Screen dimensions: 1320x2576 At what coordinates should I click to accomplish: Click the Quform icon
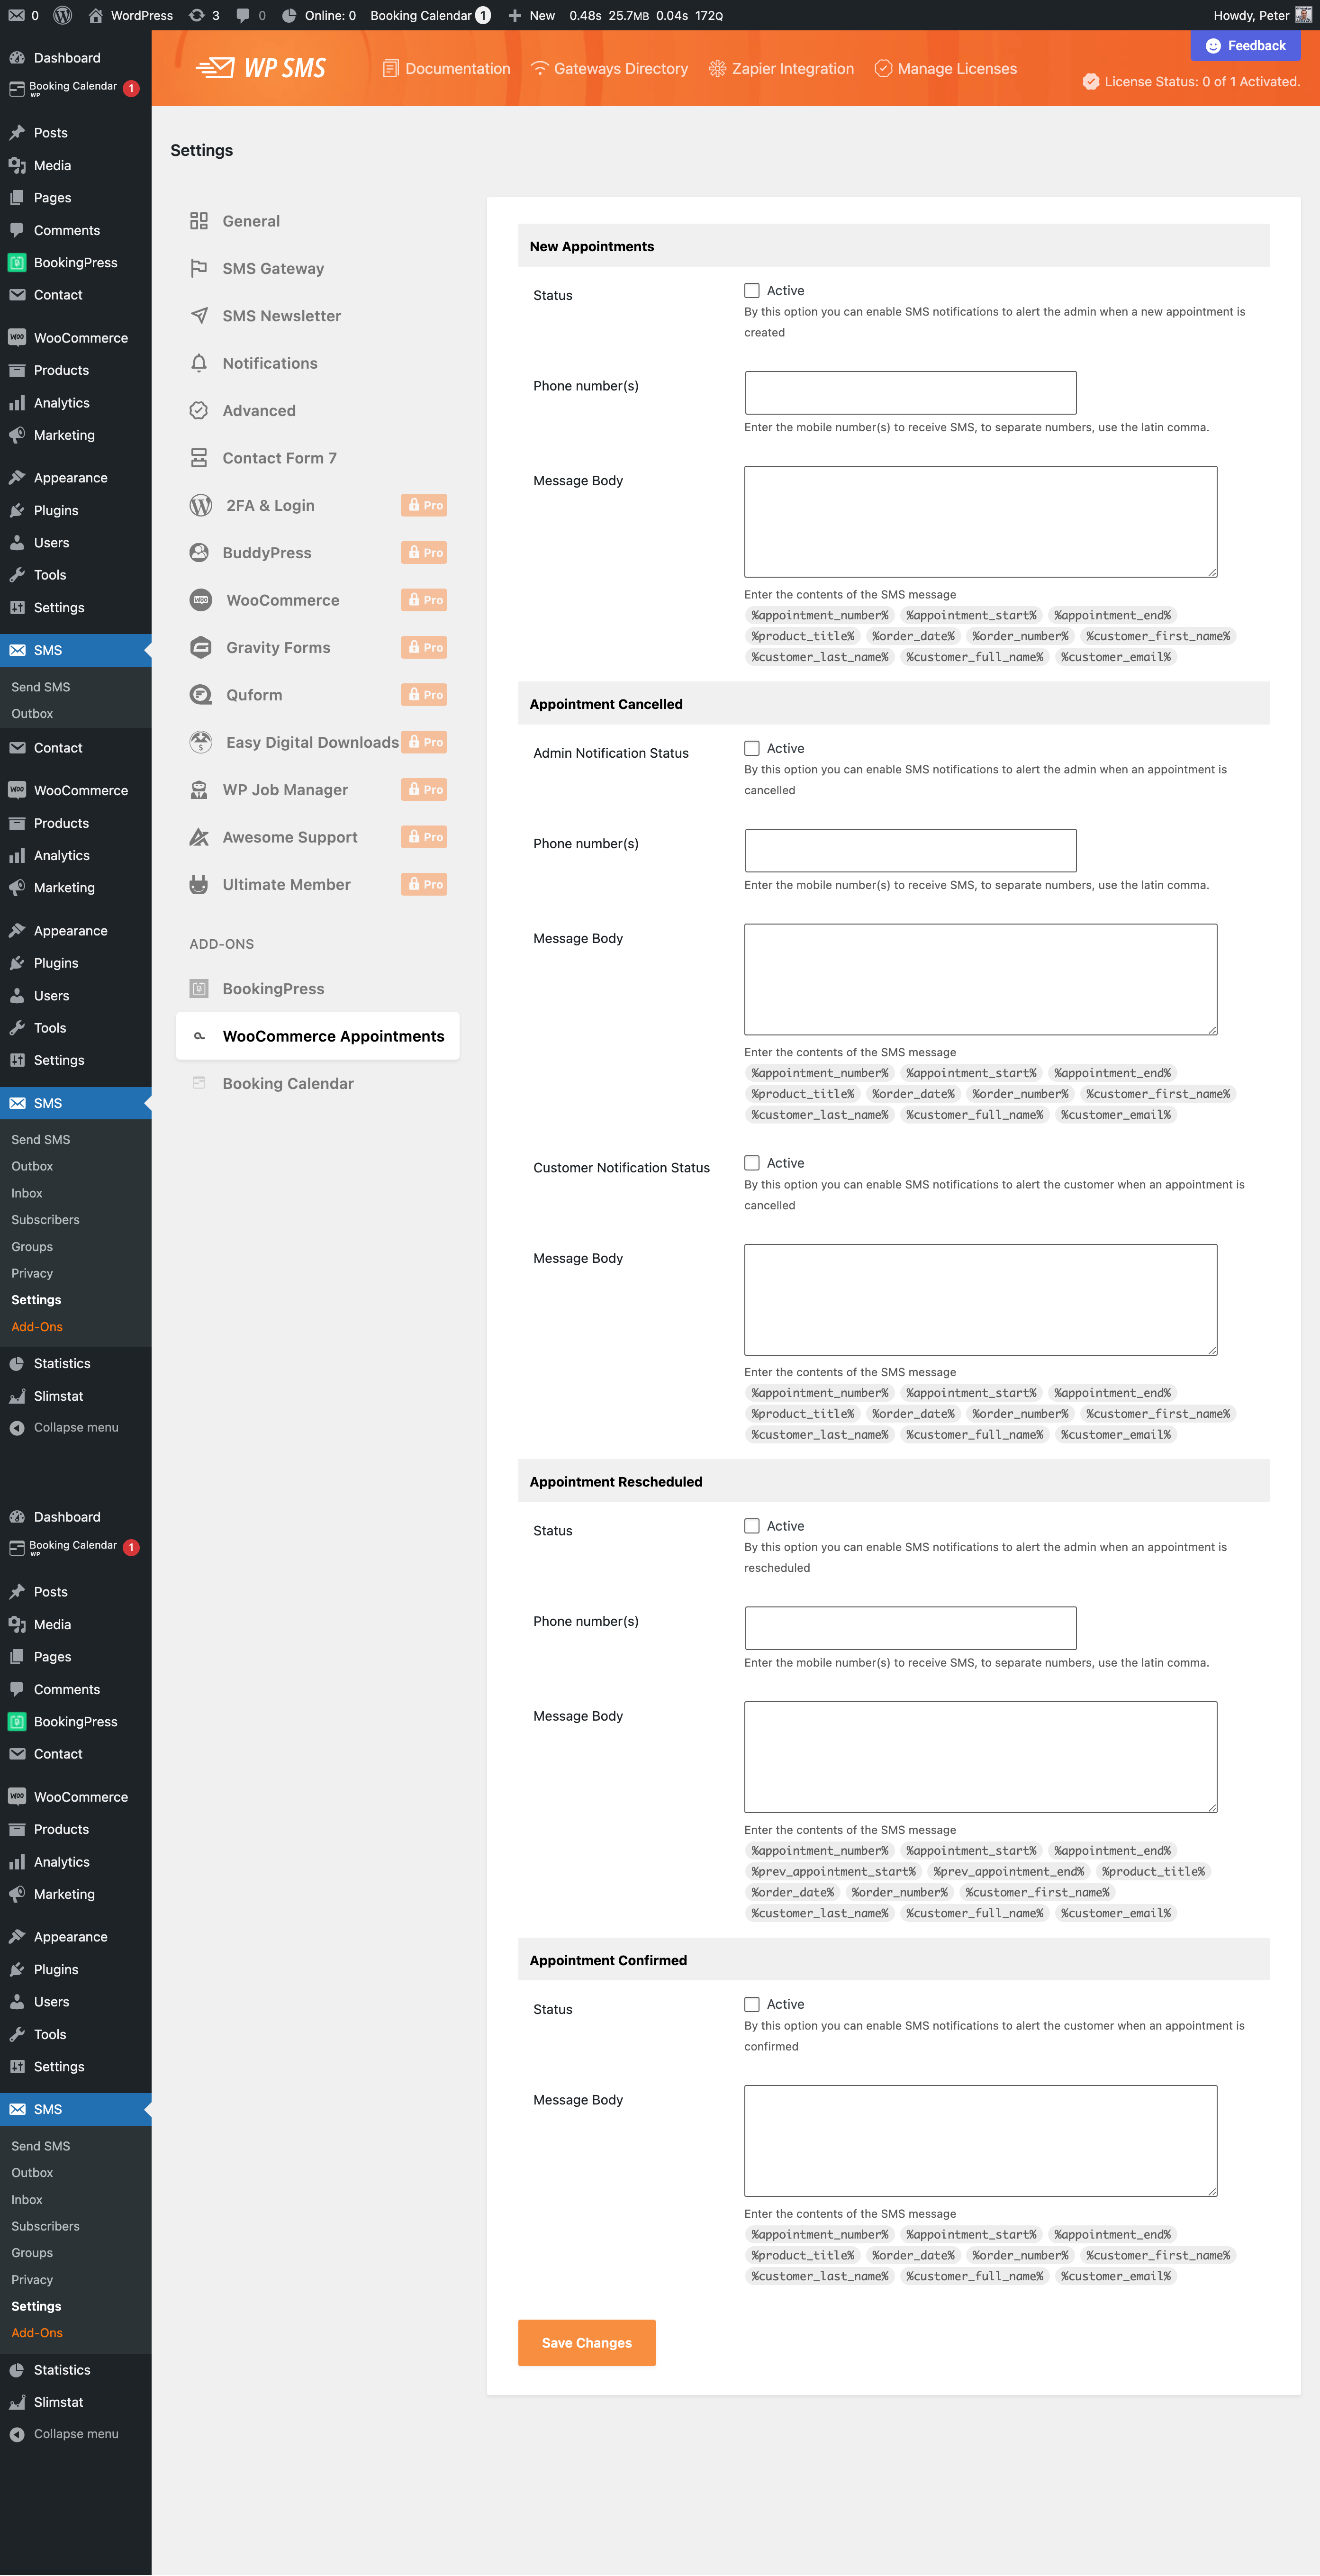click(201, 695)
